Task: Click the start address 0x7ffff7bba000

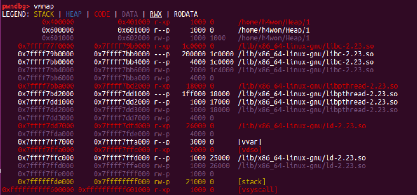Action: 46,86
